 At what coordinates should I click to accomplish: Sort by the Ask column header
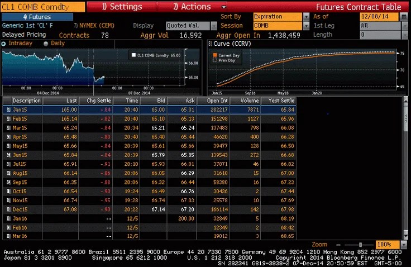point(182,101)
